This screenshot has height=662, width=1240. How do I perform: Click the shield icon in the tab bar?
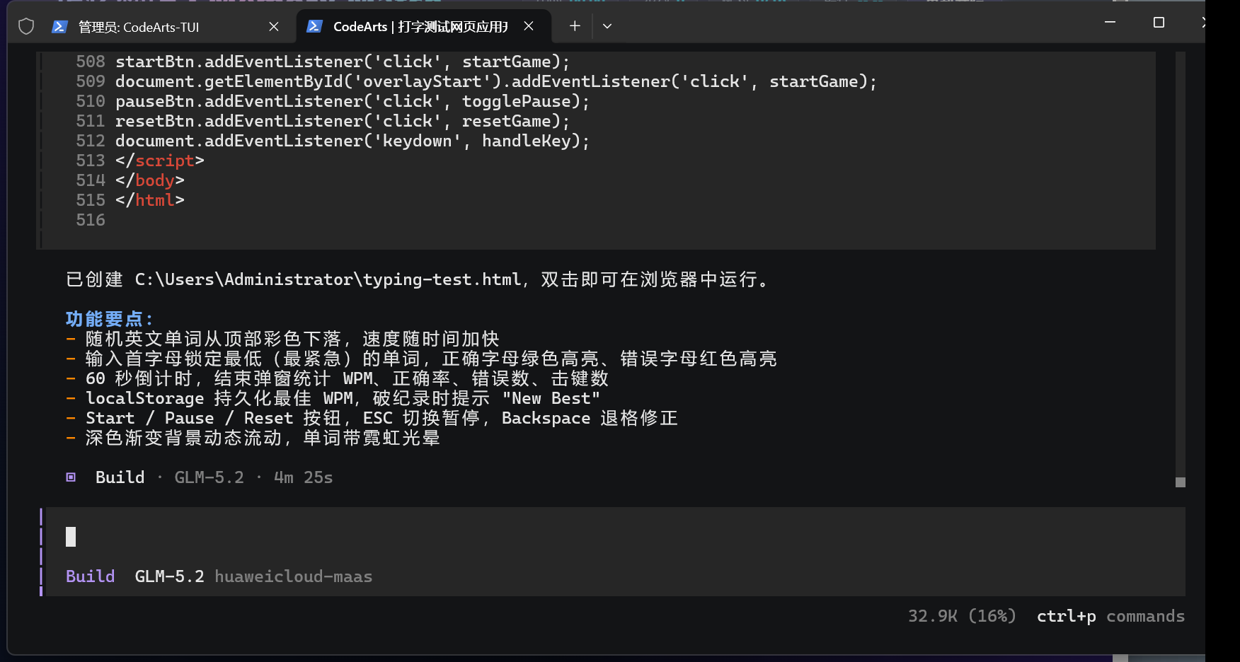(x=26, y=27)
